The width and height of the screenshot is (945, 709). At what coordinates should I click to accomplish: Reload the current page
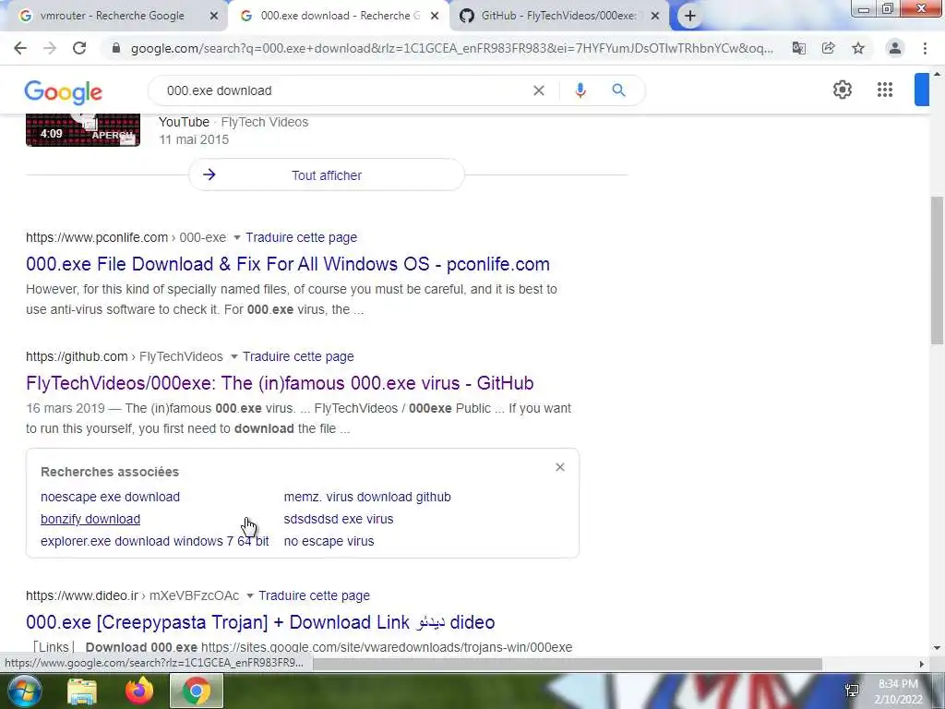click(79, 48)
